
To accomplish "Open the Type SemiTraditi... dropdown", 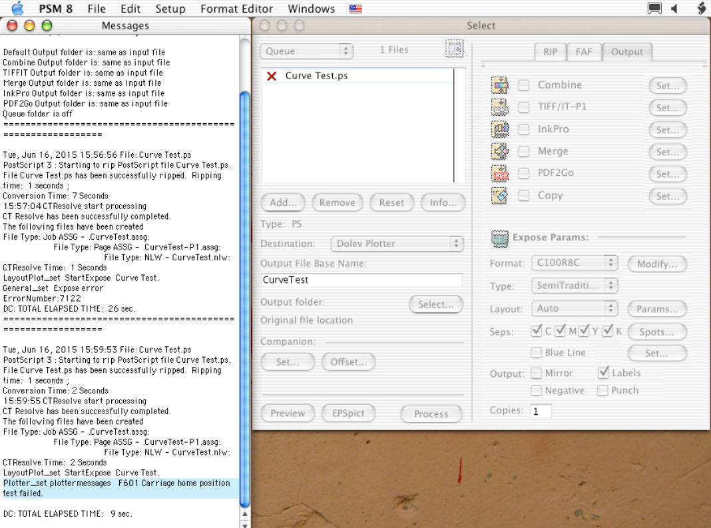I will [575, 286].
